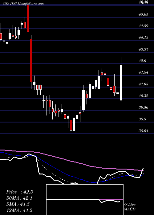The height and width of the screenshot is (215, 154).
Task: Select the 44.89 price axis label
Action: coord(144,25)
